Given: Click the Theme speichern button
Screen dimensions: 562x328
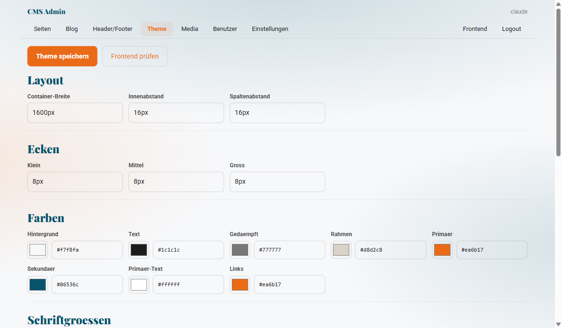Looking at the screenshot, I should coord(62,56).
